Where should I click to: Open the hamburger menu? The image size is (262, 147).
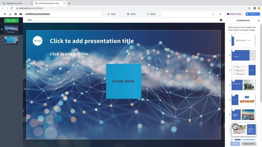pos(5,14)
